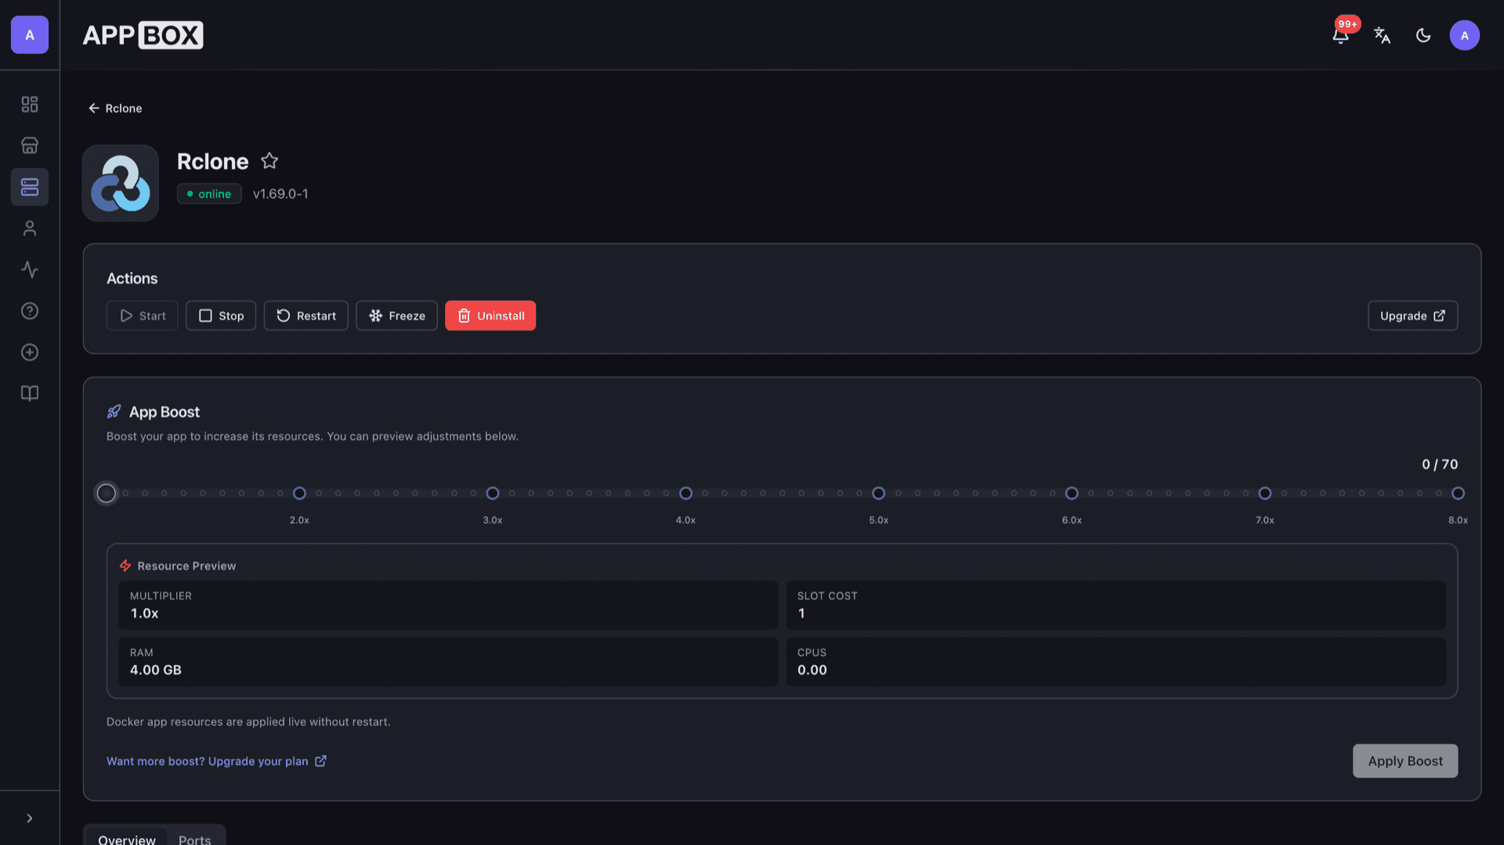Click the Freeze action button
Viewport: 1504px width, 845px height.
click(397, 316)
